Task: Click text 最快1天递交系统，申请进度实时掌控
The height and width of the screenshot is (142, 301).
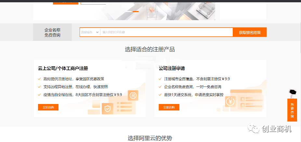Action: (194, 95)
